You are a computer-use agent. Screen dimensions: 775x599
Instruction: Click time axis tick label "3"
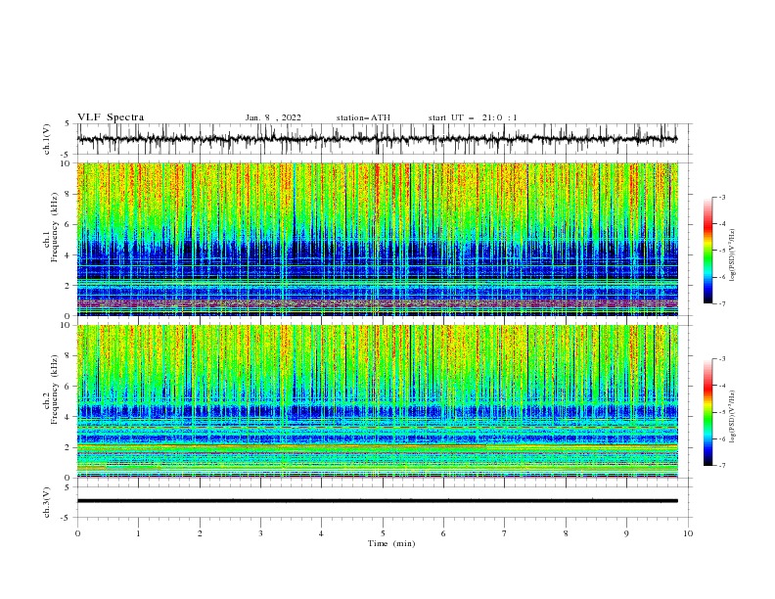[260, 533]
